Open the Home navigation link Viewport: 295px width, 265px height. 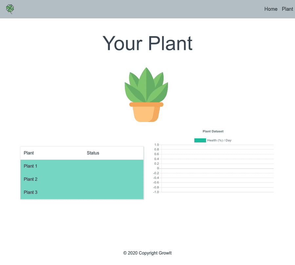tap(271, 9)
